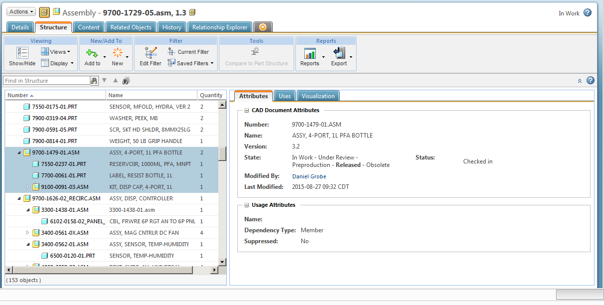The height and width of the screenshot is (305, 604).
Task: Switch to the Visualization tab
Action: (318, 96)
